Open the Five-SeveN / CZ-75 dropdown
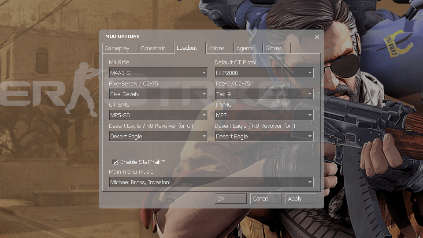This screenshot has width=423, height=238. pos(158,94)
